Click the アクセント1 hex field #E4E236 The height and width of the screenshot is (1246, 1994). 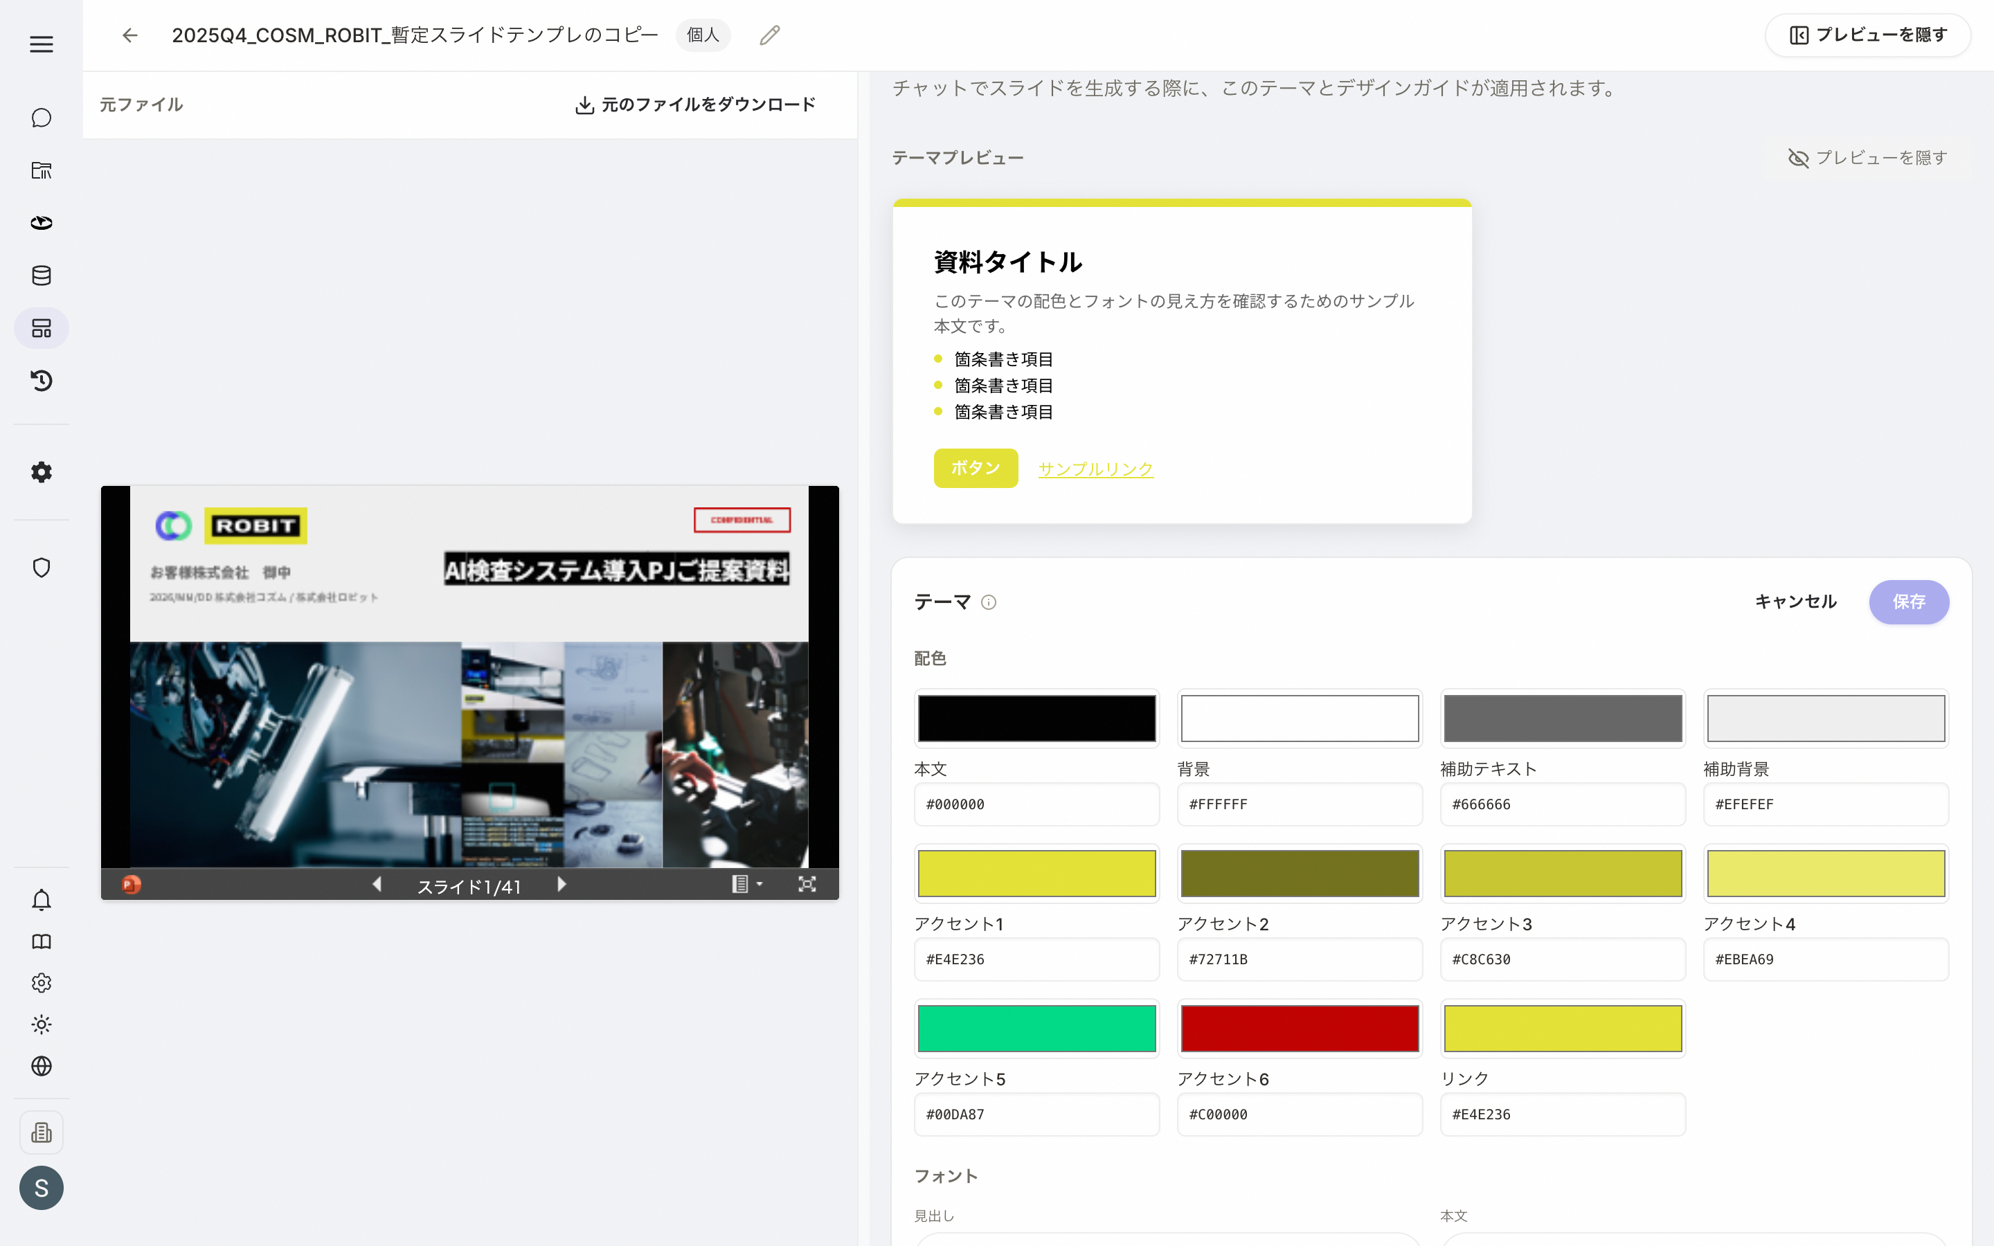click(x=1036, y=959)
